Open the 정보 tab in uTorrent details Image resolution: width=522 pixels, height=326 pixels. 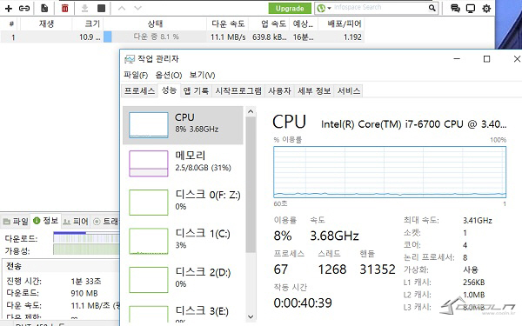(46, 221)
